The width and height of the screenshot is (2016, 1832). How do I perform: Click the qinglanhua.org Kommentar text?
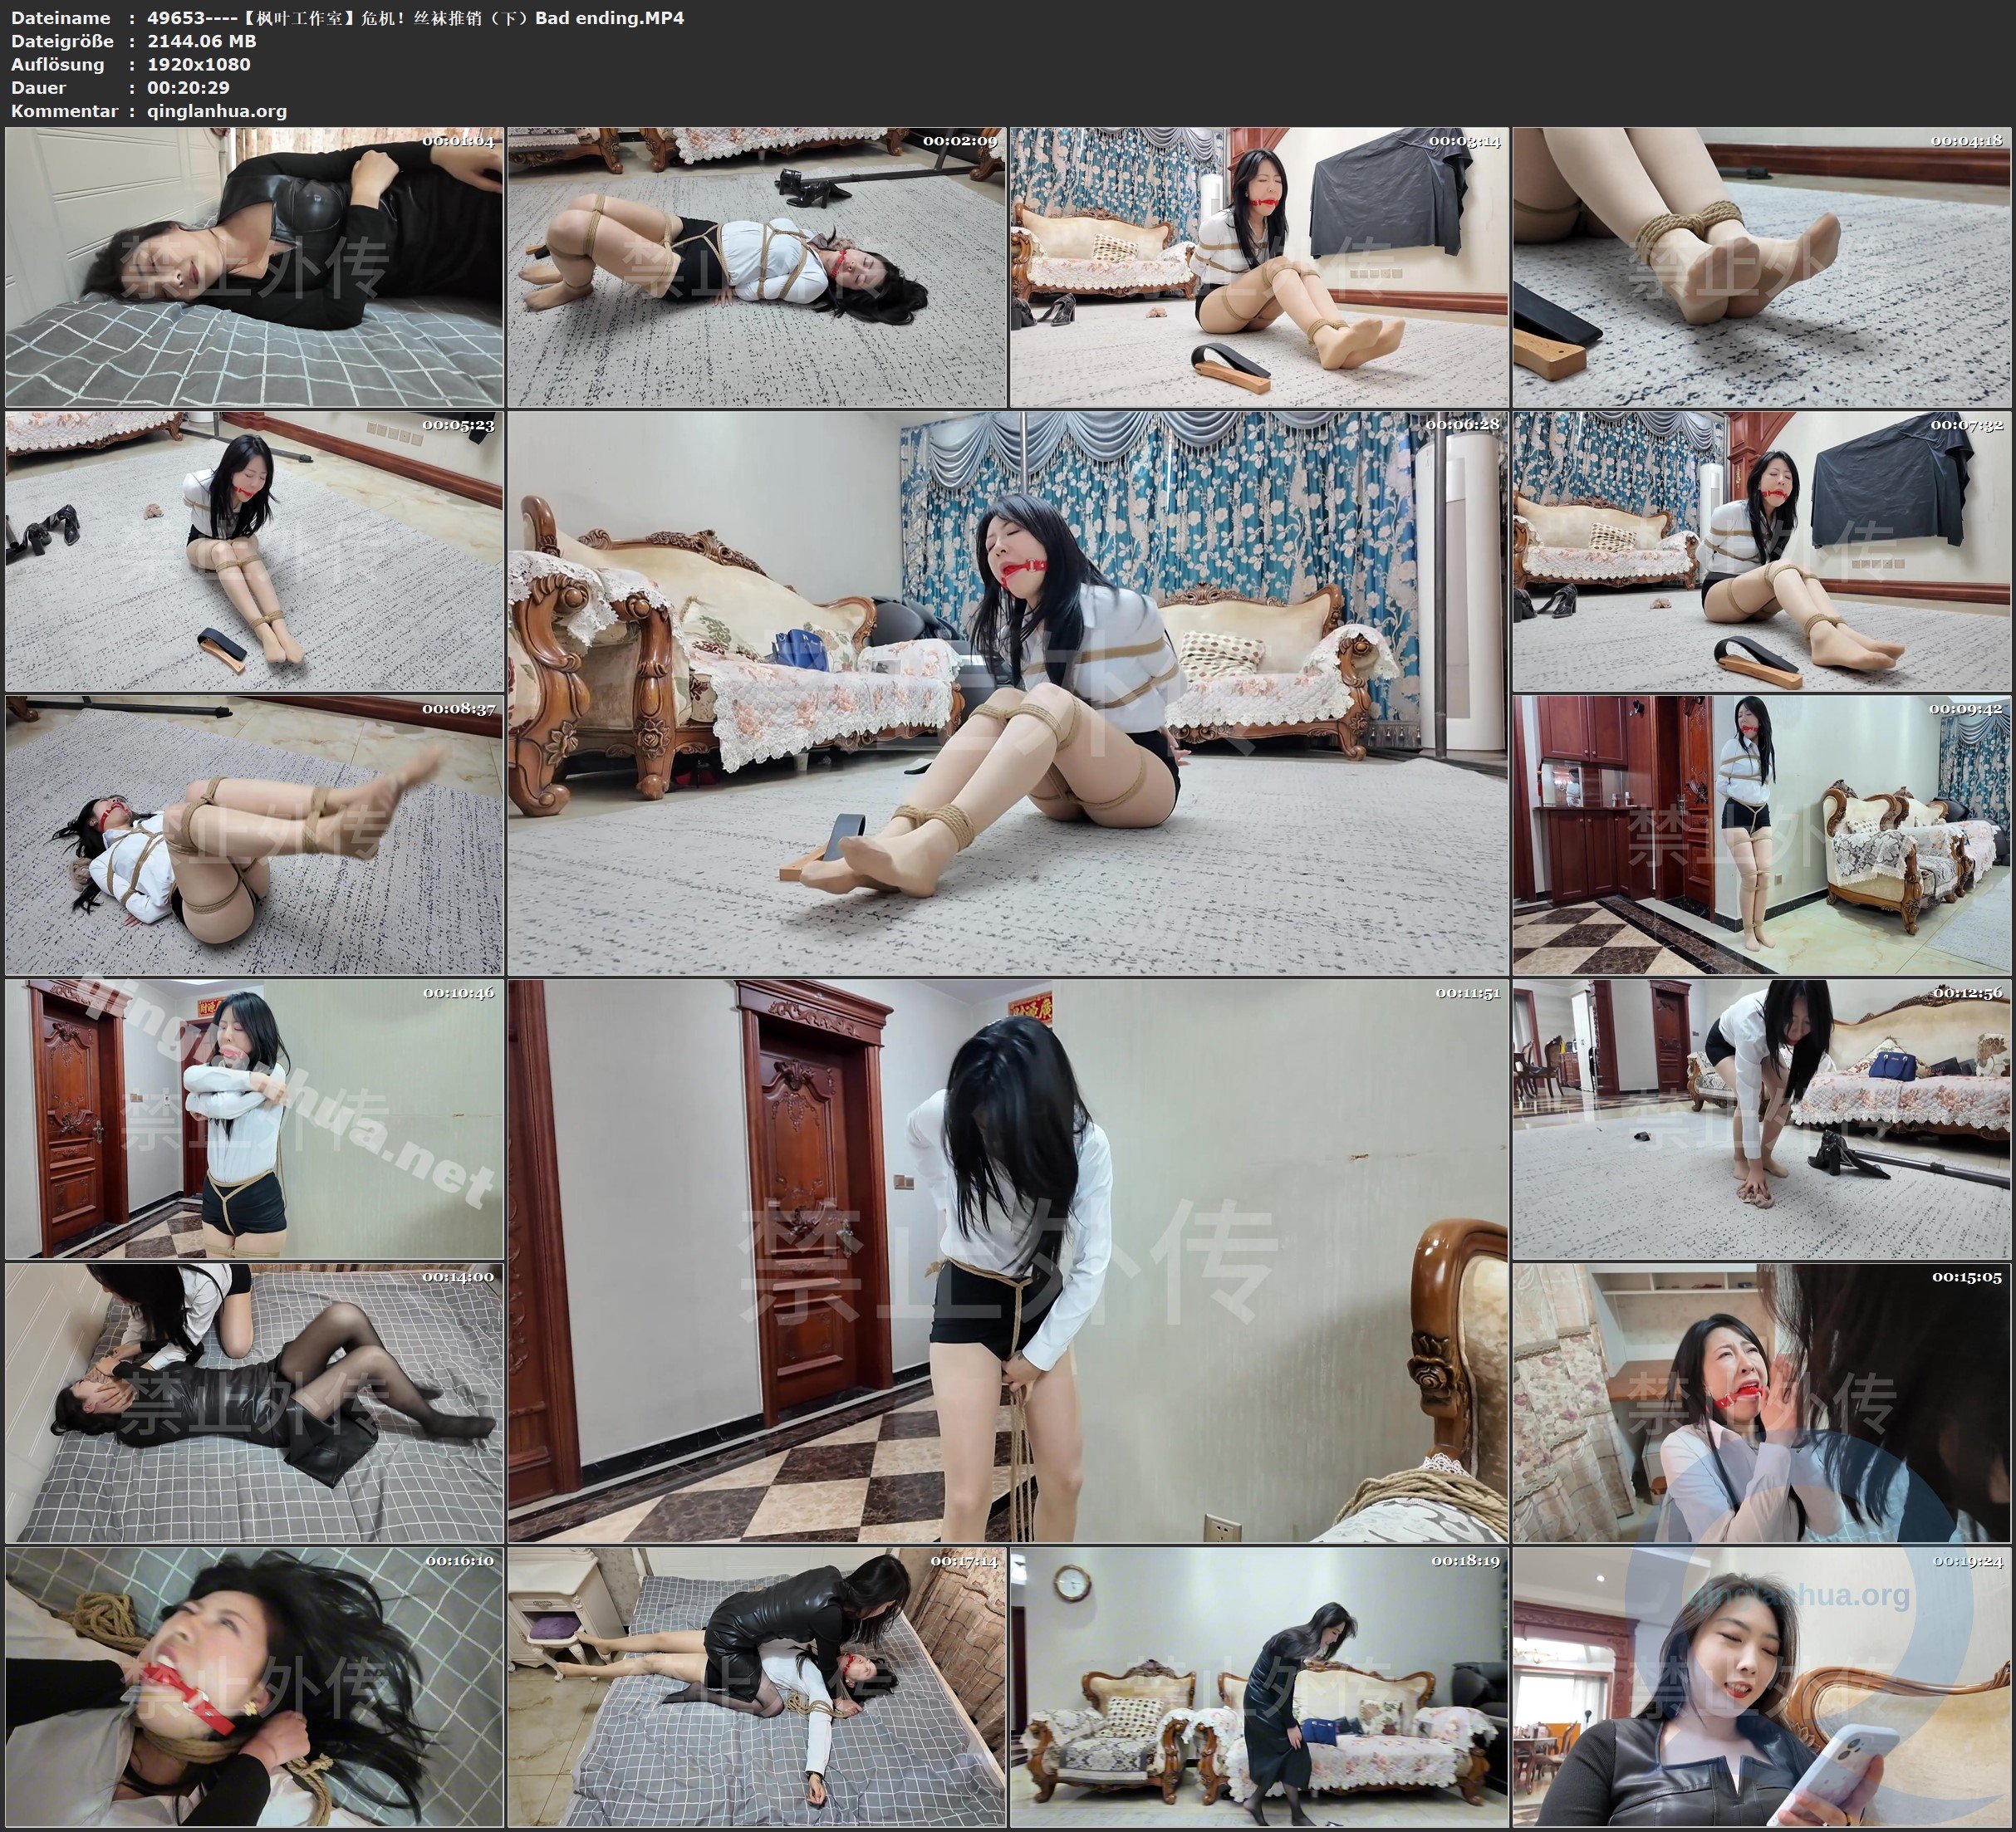pos(217,111)
